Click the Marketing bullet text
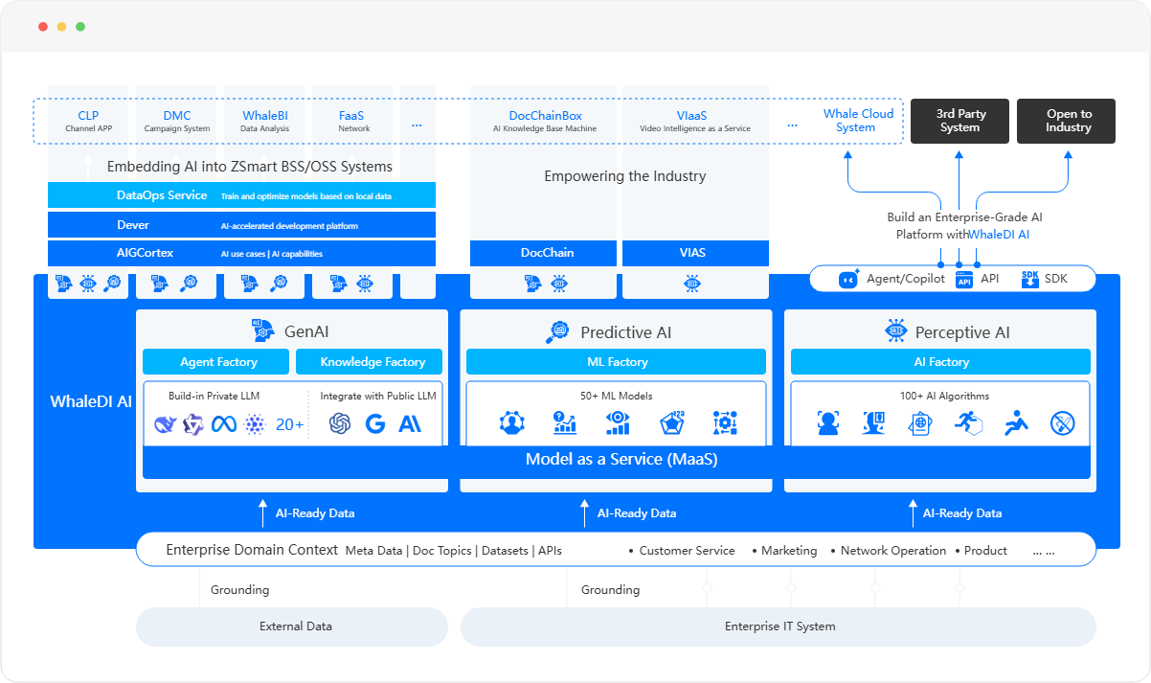This screenshot has width=1151, height=683. click(x=789, y=551)
